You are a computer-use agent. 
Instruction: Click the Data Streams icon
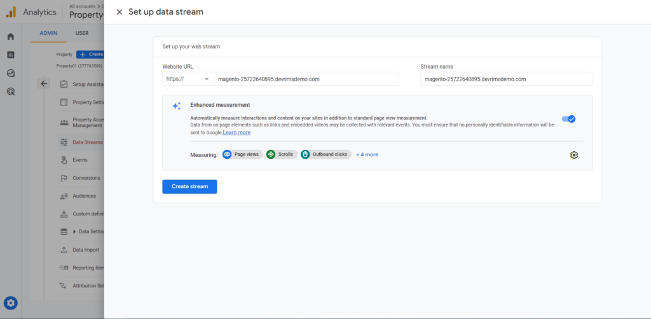click(64, 142)
